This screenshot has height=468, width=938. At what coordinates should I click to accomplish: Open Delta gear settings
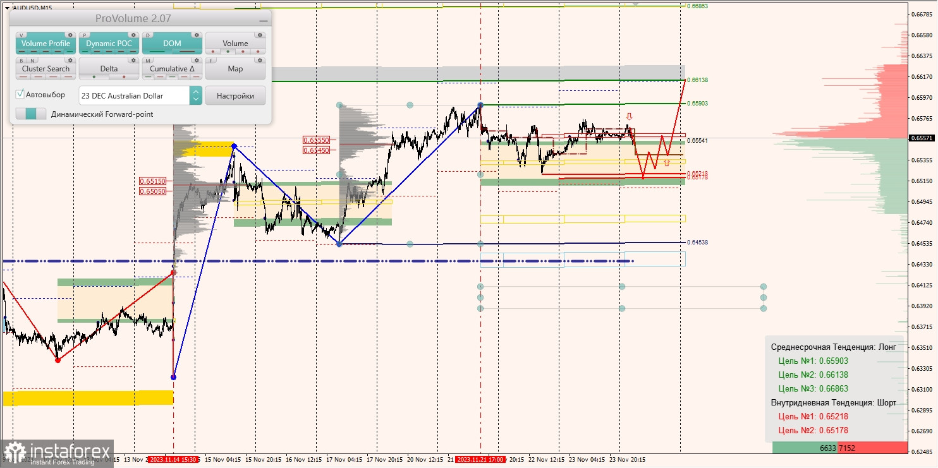point(133,61)
